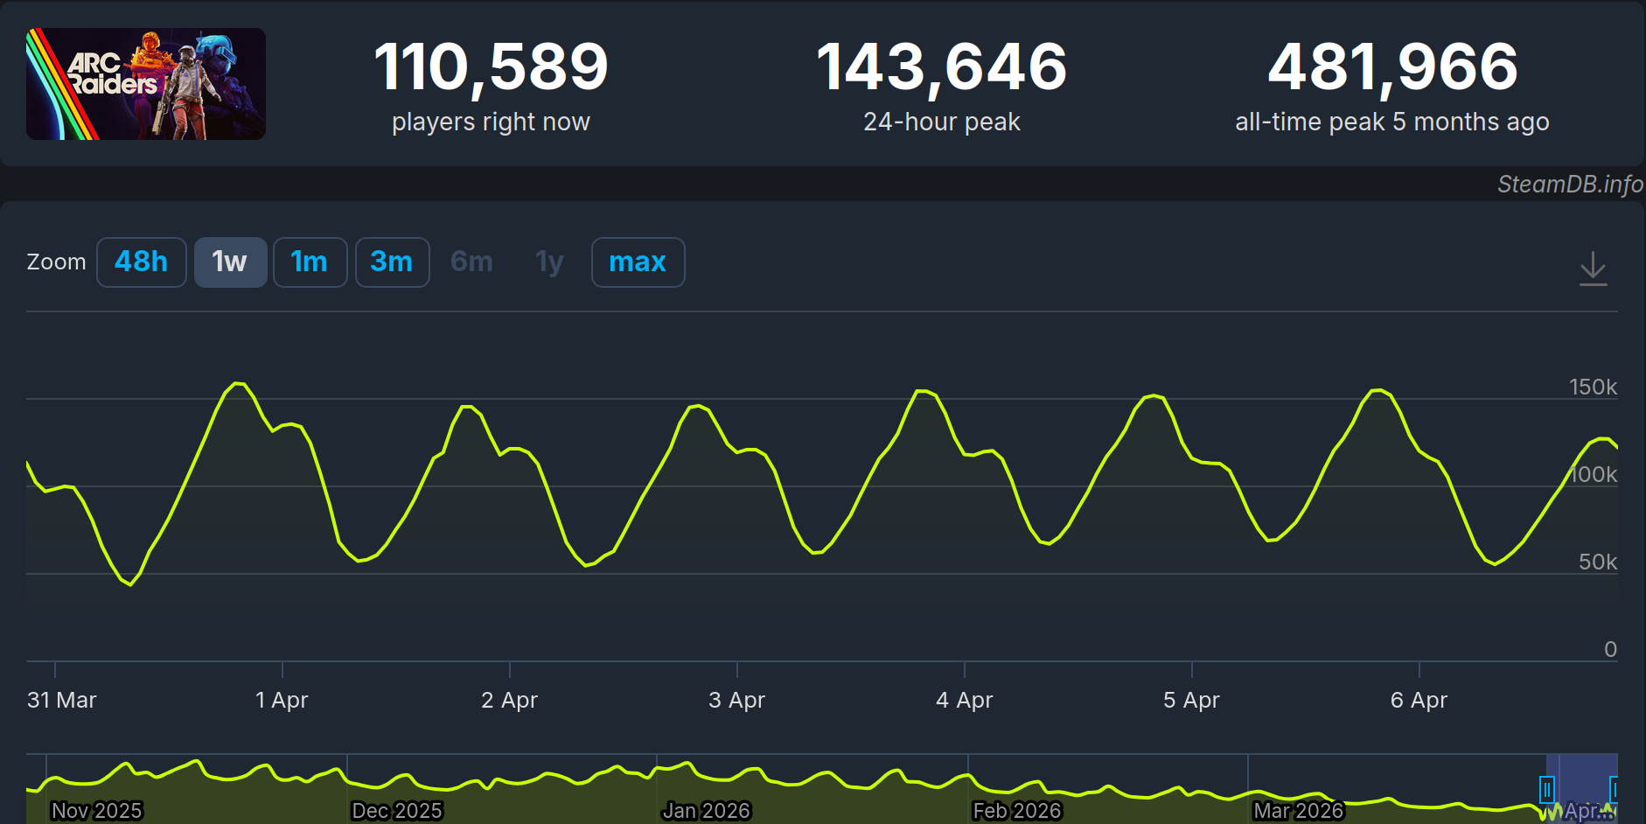Click the greyed-out 1y zoom button
Screen dimensions: 1646x824
click(549, 262)
